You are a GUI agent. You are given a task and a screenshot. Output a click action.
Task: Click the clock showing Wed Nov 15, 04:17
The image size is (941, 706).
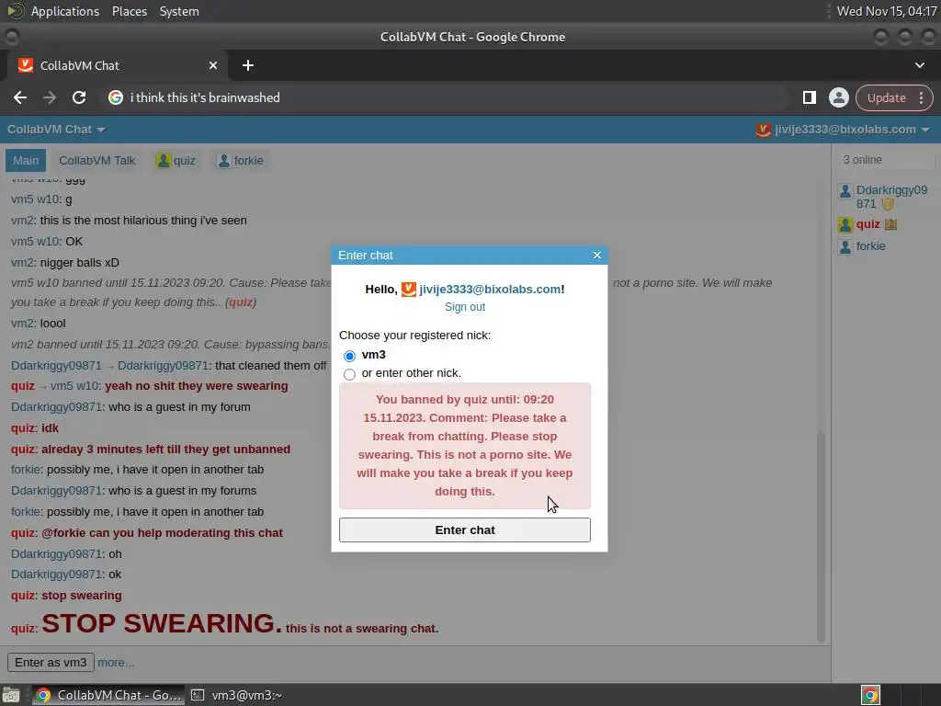pos(887,11)
